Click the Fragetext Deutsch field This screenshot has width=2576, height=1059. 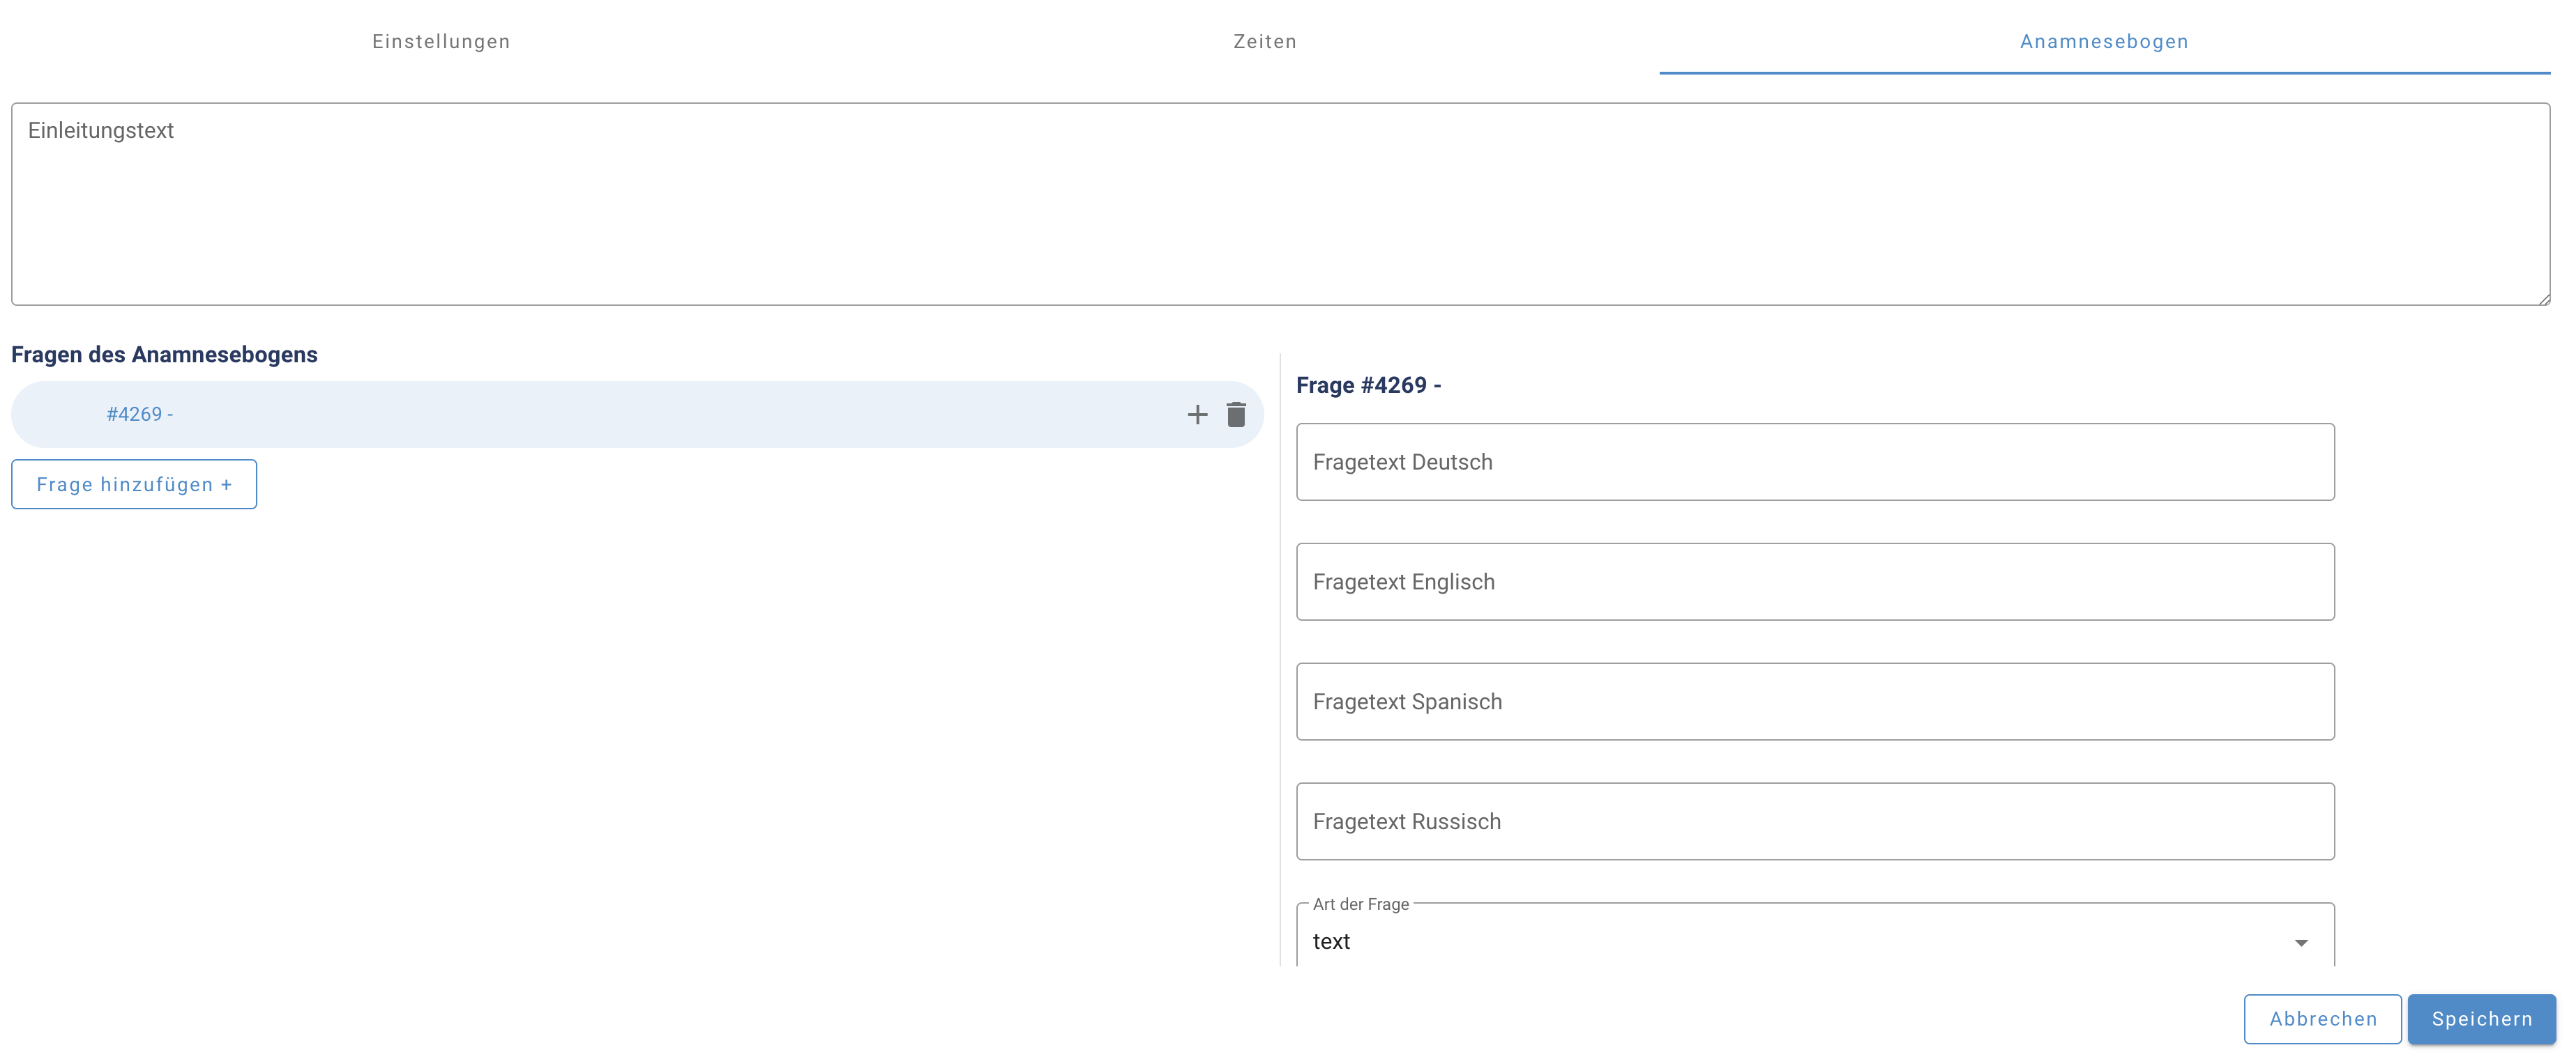[x=1814, y=463]
